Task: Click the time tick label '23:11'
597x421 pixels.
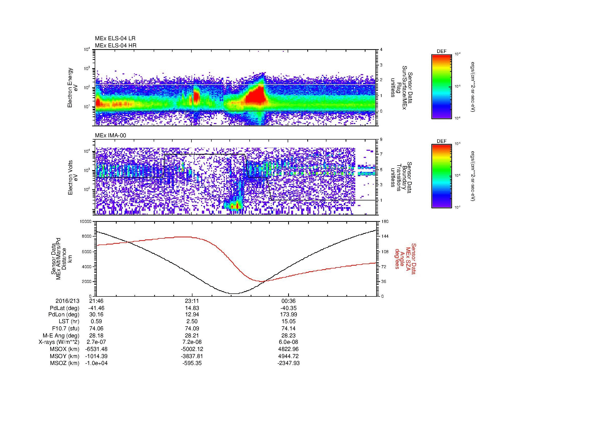Action: (x=192, y=301)
